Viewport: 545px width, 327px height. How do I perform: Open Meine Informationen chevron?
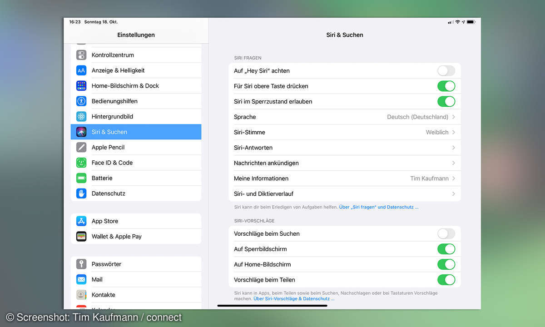coord(454,178)
